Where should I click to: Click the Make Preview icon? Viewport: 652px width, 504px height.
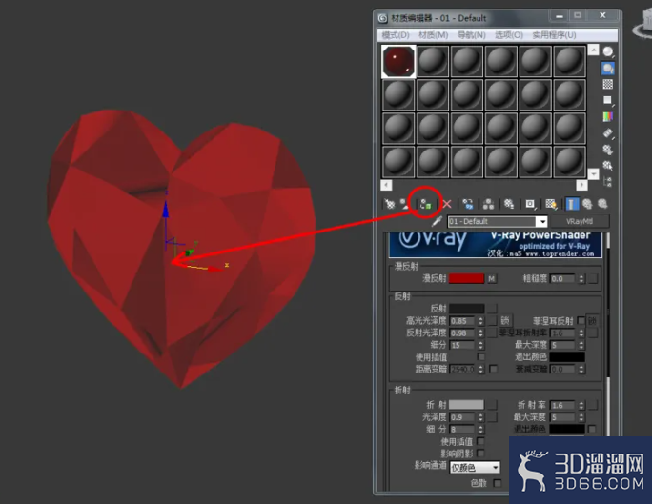point(608,133)
